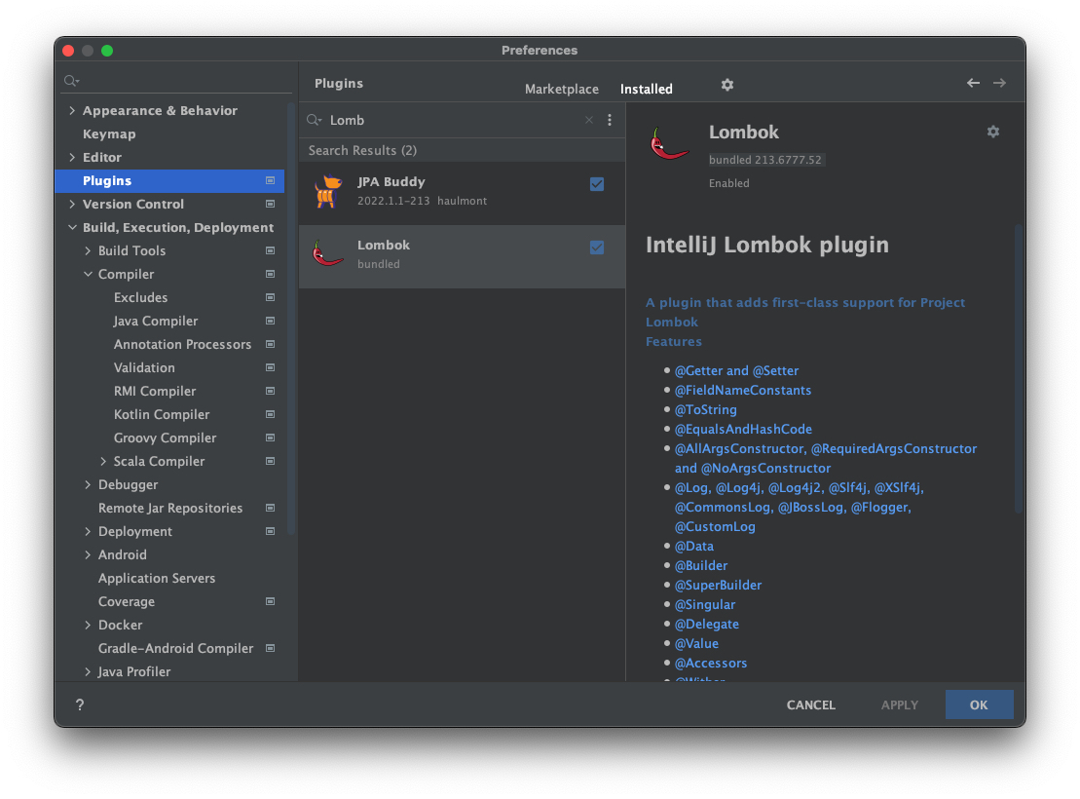Open the @Getter and @Setter link
The image size is (1080, 799).
[736, 370]
